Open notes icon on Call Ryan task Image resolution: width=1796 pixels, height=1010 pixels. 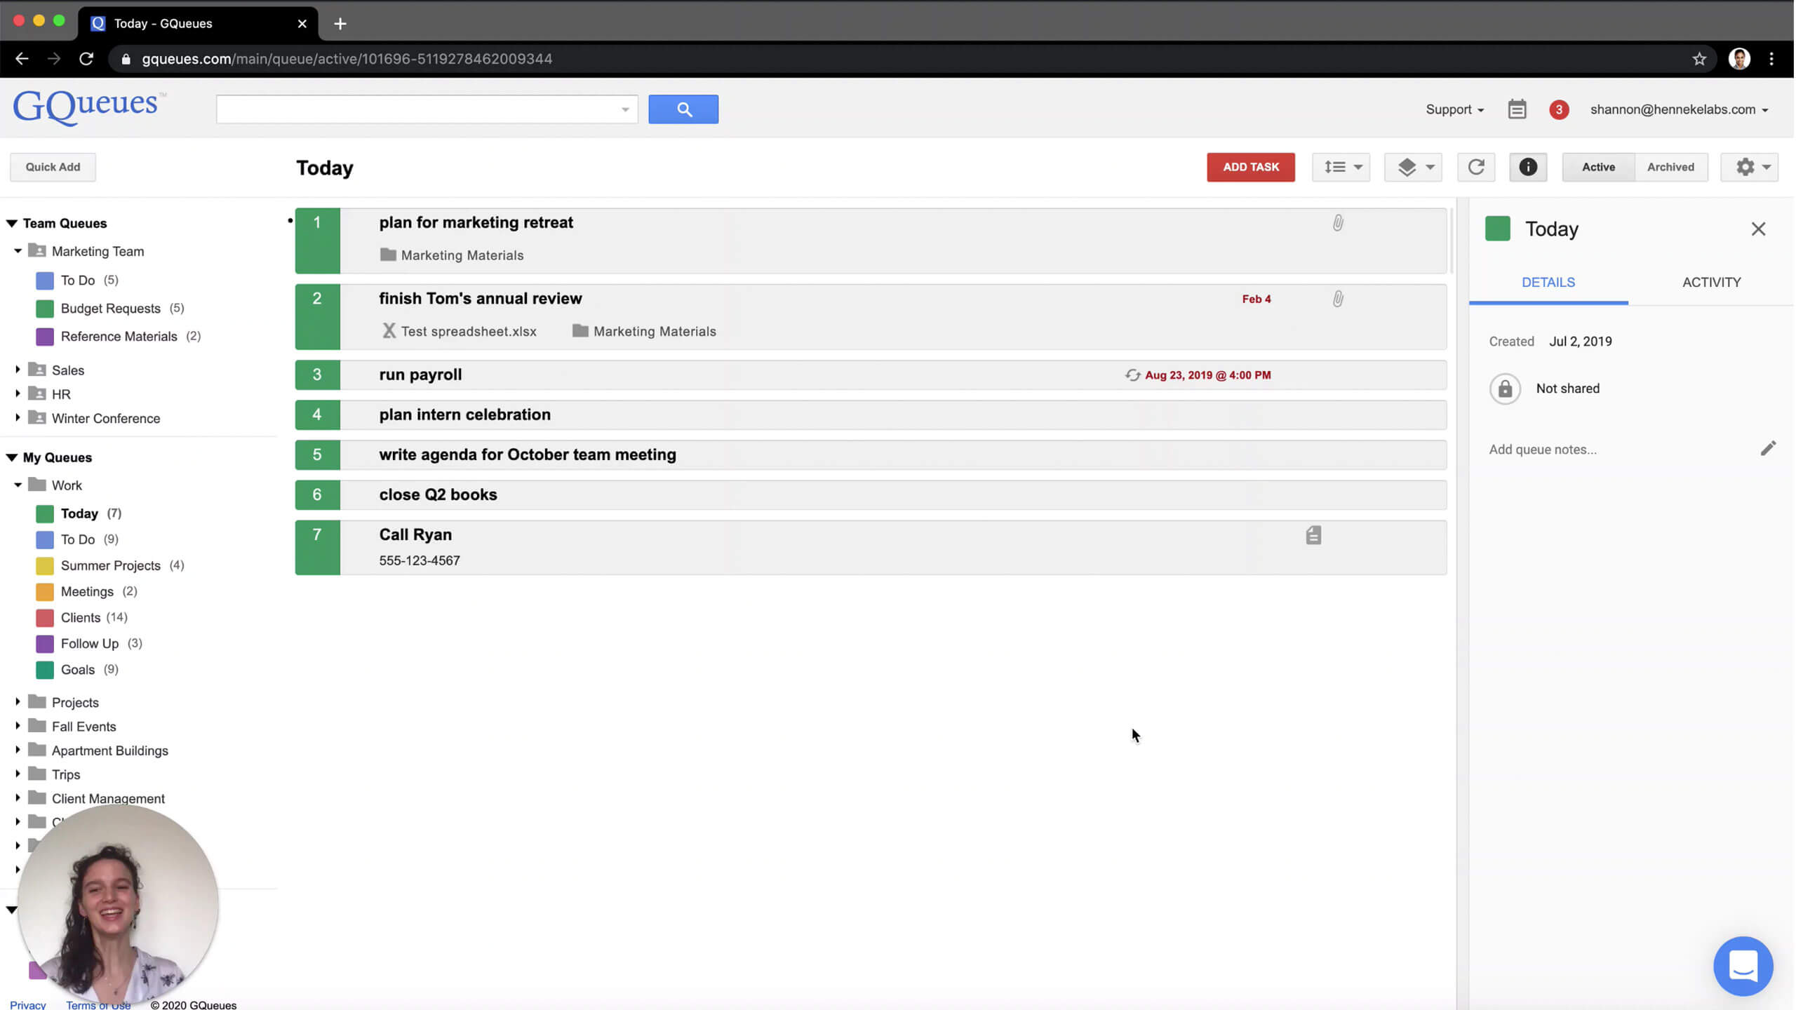tap(1313, 535)
